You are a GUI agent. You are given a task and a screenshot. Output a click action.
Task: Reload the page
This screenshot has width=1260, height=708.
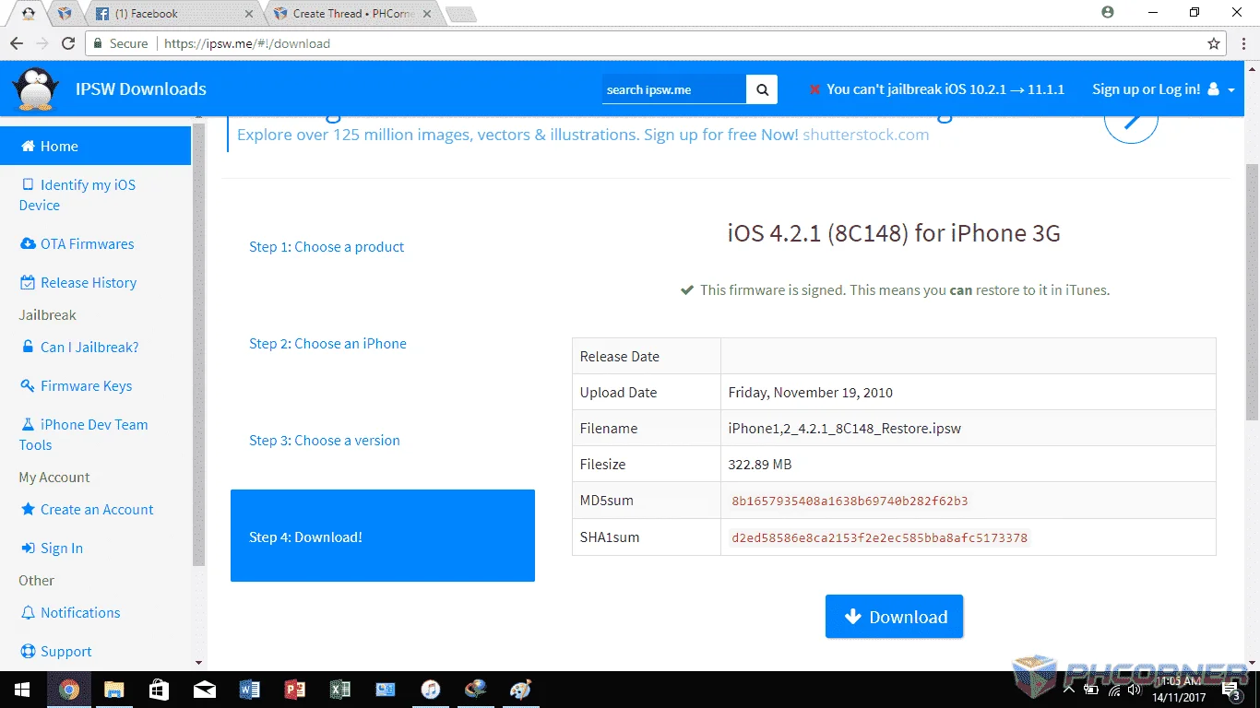67,43
